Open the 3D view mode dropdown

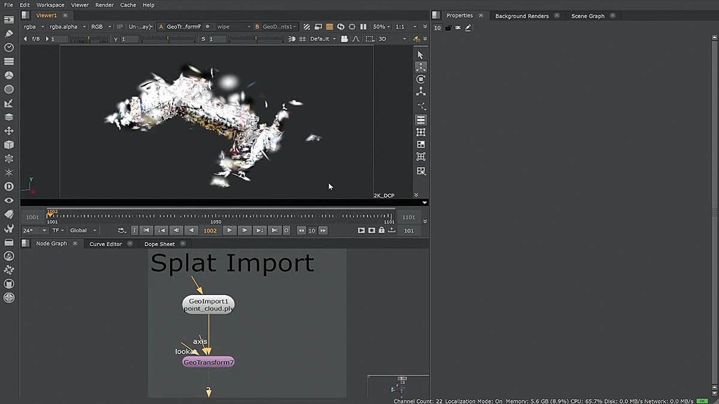coord(392,39)
